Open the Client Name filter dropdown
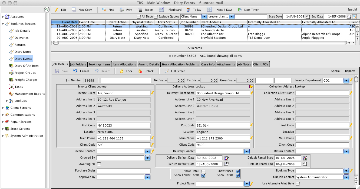360x189 pixels. pos(204,17)
